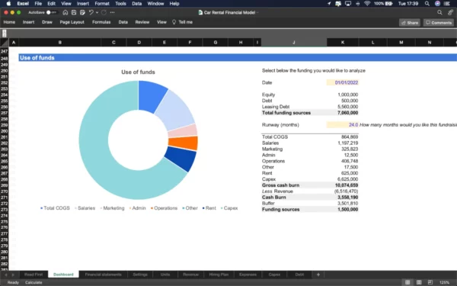The width and height of the screenshot is (457, 286).
Task: Switch to Page Break Preview in status bar
Action: pyautogui.click(x=430, y=282)
